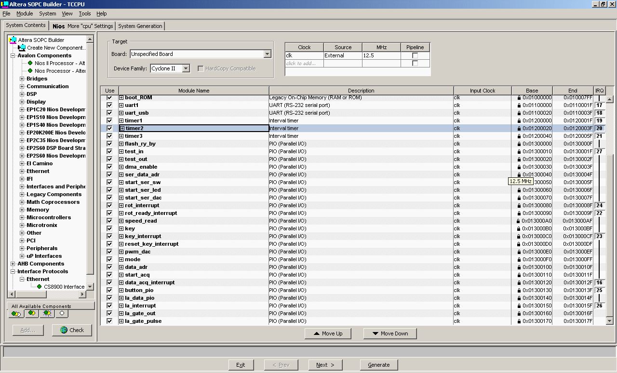Open the Tools menu
This screenshot has height=373, width=617.
[85, 13]
